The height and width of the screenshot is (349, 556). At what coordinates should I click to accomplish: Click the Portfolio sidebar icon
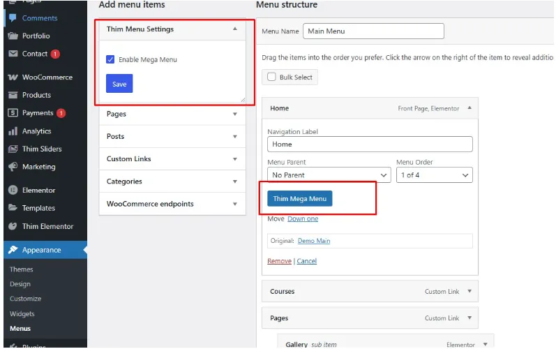click(13, 36)
